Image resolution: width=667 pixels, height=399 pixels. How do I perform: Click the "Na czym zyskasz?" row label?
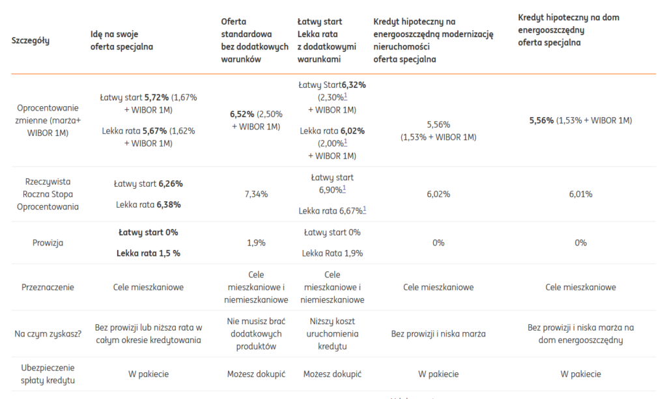tap(48, 334)
